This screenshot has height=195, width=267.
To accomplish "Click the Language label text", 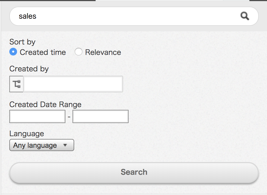I will [x=27, y=134].
